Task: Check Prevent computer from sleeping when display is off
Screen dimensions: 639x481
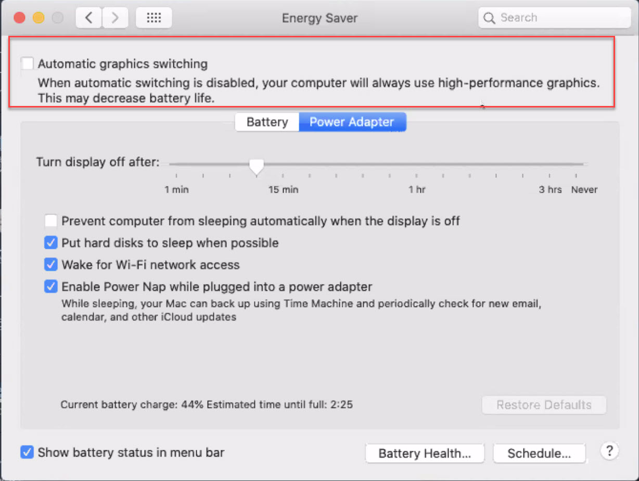Action: [x=50, y=221]
